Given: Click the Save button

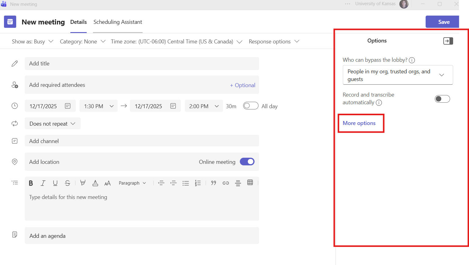Looking at the screenshot, I should [443, 22].
